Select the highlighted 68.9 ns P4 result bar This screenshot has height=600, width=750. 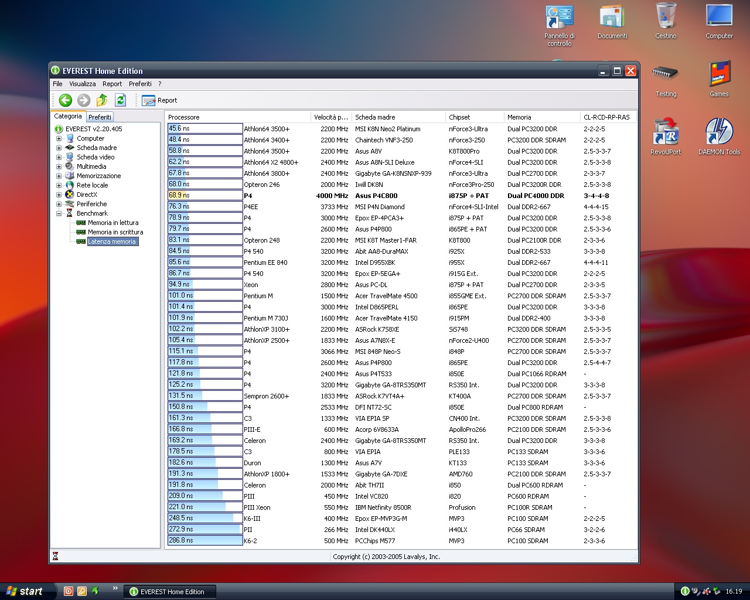click(x=204, y=196)
